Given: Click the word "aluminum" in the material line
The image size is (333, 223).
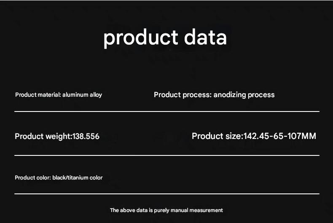Looking at the screenshot, I should 75,95.
